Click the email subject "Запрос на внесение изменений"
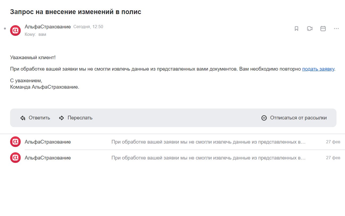 [75, 12]
